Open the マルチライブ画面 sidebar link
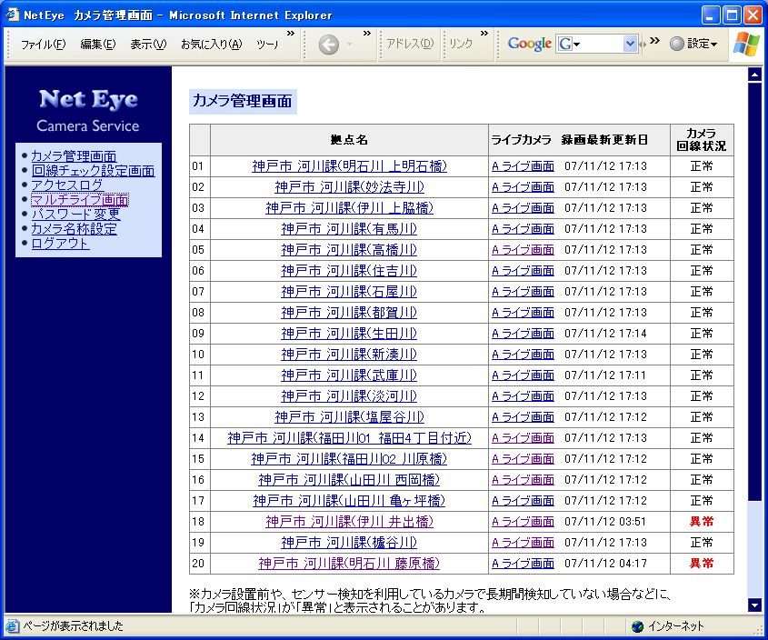The width and height of the screenshot is (768, 640). coord(80,200)
